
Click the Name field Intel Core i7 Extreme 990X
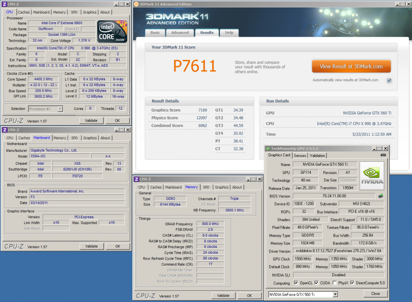pyautogui.click(x=61, y=23)
